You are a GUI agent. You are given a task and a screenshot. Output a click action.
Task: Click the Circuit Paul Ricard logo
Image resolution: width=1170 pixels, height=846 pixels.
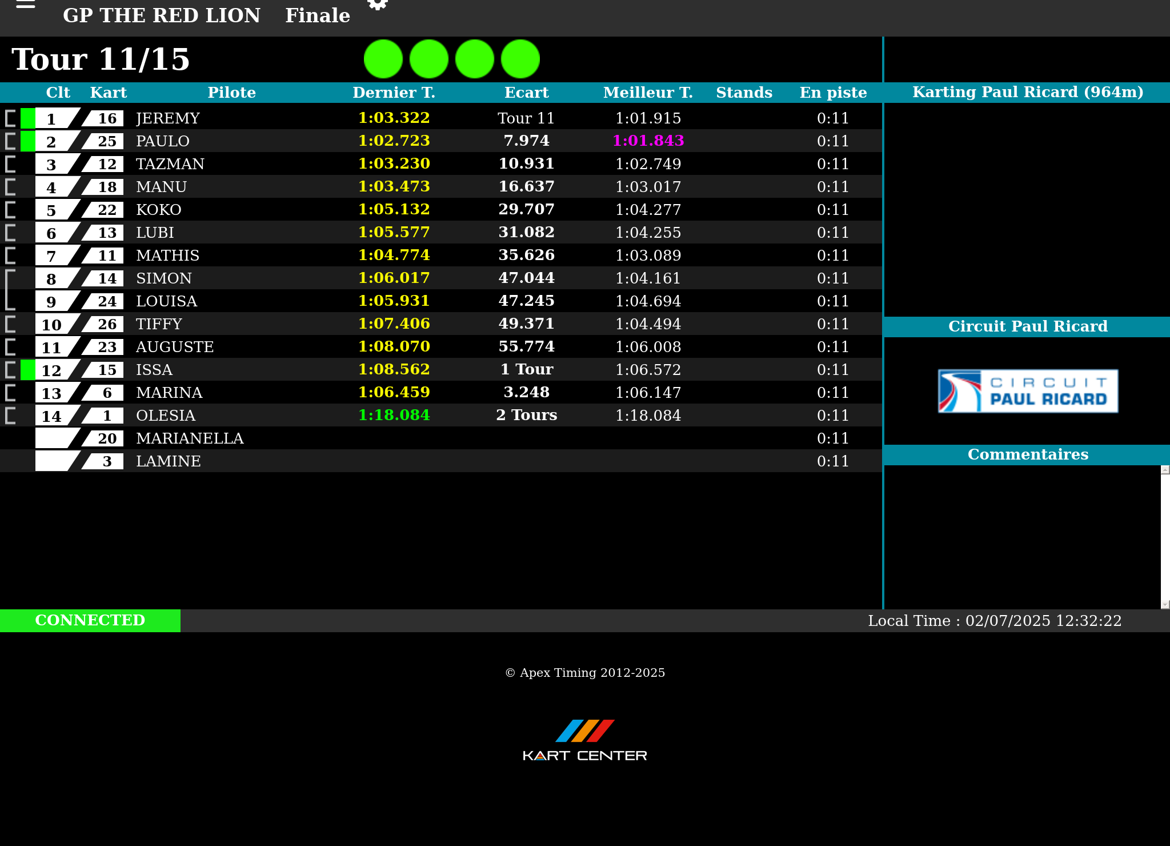[x=1027, y=391]
